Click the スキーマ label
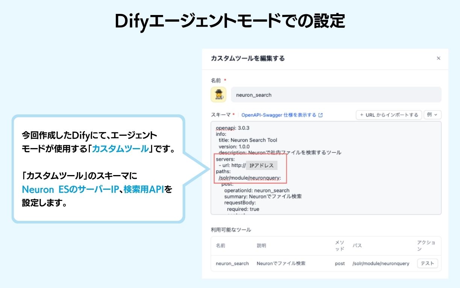This screenshot has width=460, height=288. (221, 115)
